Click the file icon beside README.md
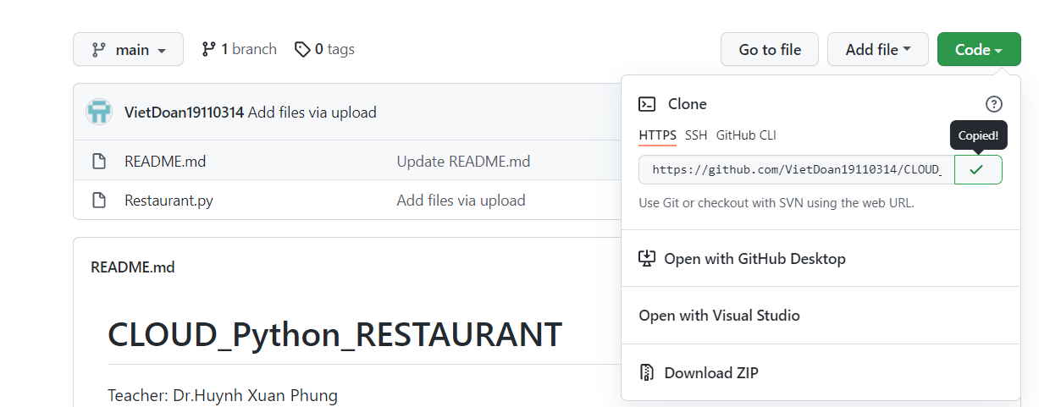This screenshot has width=1039, height=407. pos(99,161)
